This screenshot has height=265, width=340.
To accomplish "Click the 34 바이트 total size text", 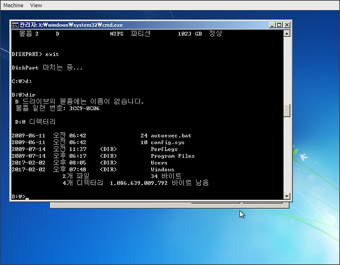I will click(166, 176).
